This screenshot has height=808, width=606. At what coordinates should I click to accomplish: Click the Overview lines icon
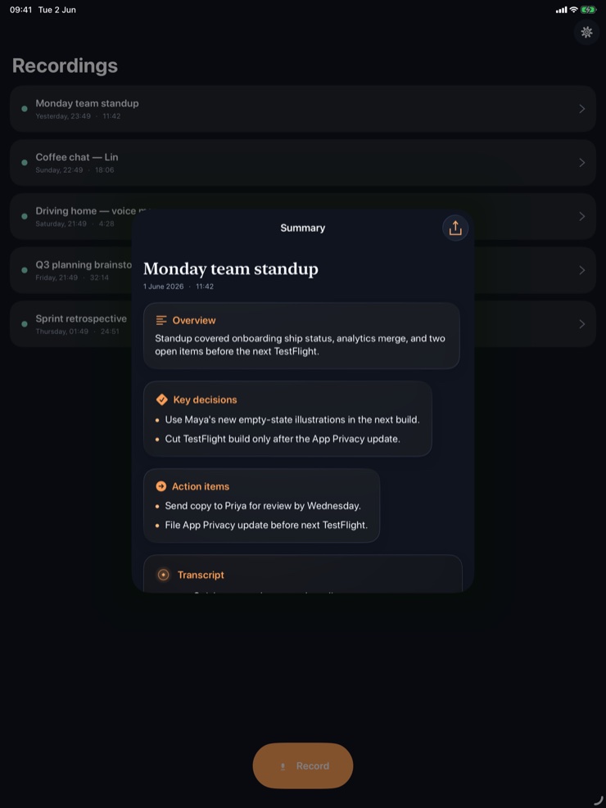pos(161,321)
